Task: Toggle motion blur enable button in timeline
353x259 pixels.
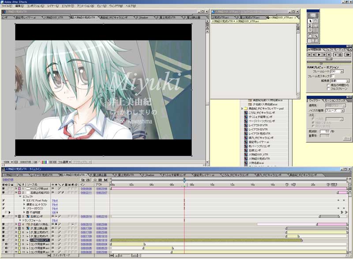Action: [x=105, y=180]
